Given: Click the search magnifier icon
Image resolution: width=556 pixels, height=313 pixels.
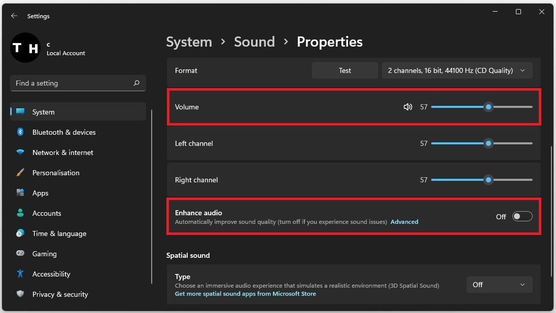Looking at the screenshot, I should point(136,83).
